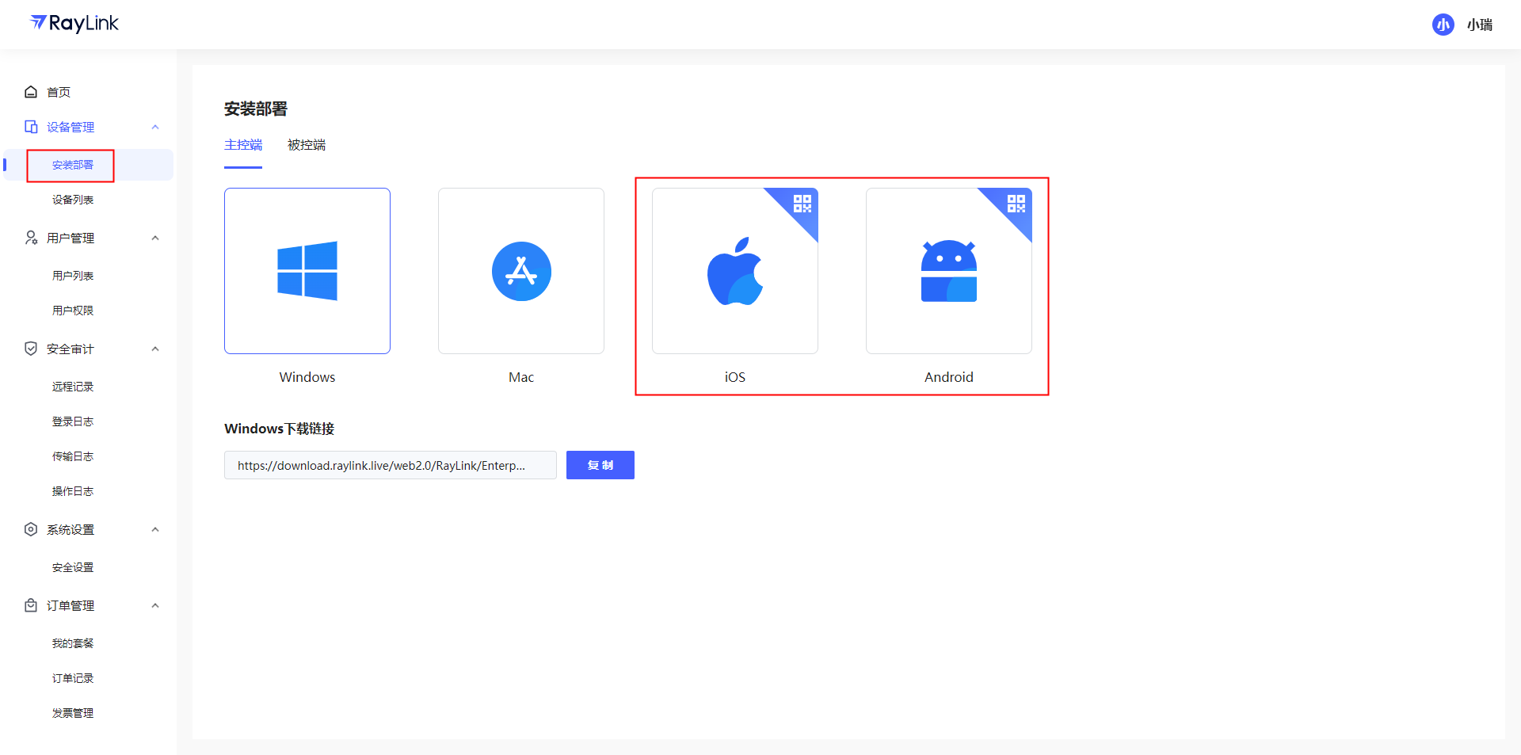Open 安全设置 in sidebar
Image resolution: width=1521 pixels, height=755 pixels.
(x=73, y=567)
